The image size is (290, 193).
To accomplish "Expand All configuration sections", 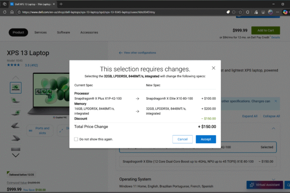I will [x=249, y=116].
